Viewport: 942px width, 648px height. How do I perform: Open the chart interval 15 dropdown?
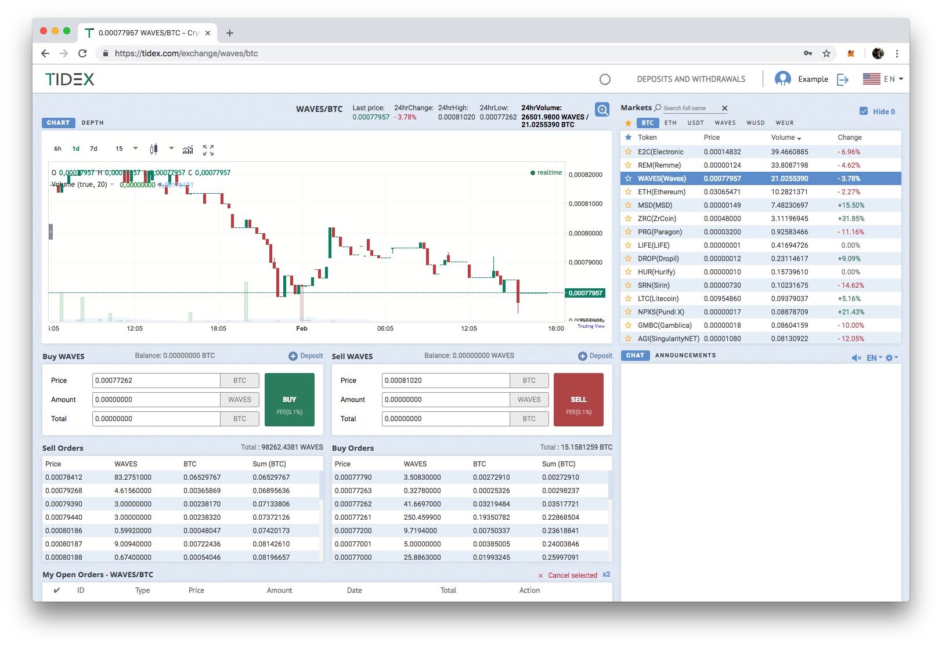(x=127, y=149)
